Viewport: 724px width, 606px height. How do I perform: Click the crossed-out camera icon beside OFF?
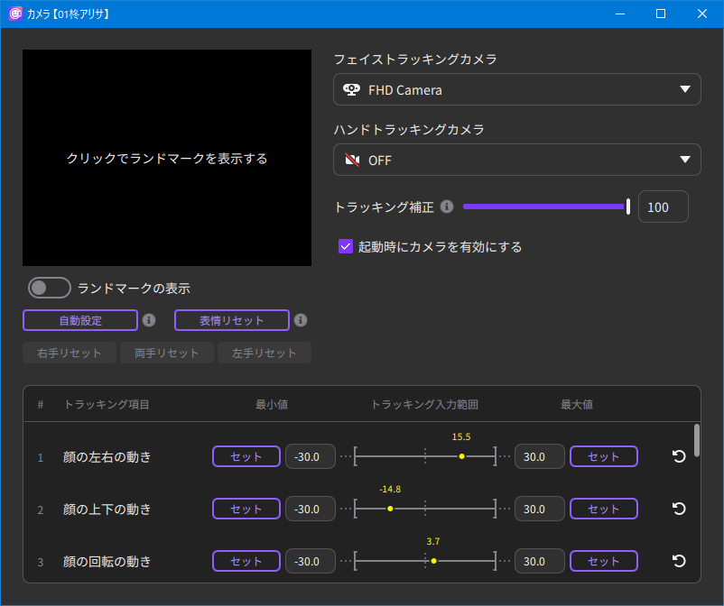352,161
